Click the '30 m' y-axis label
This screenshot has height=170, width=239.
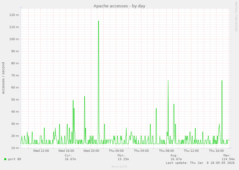click(15, 124)
